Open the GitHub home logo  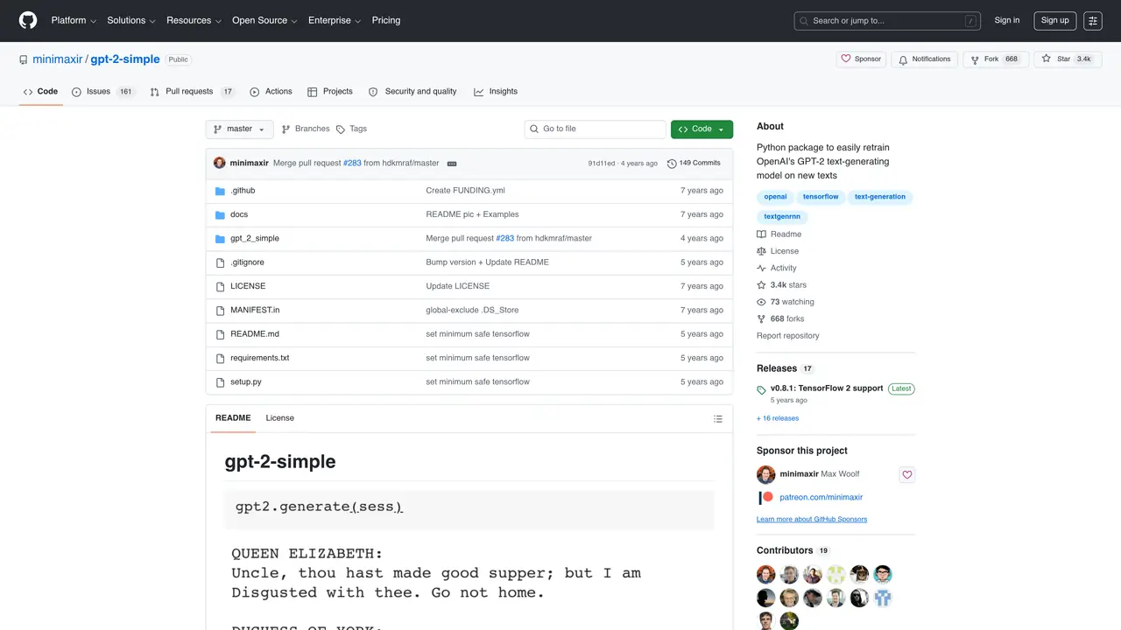tap(28, 20)
